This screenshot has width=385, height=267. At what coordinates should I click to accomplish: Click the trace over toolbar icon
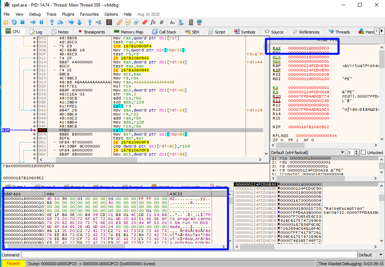point(79,22)
